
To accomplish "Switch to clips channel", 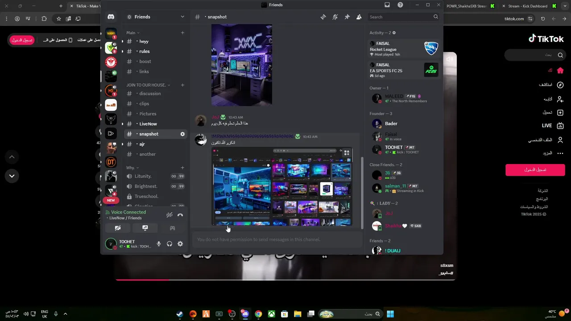I will coord(155,104).
